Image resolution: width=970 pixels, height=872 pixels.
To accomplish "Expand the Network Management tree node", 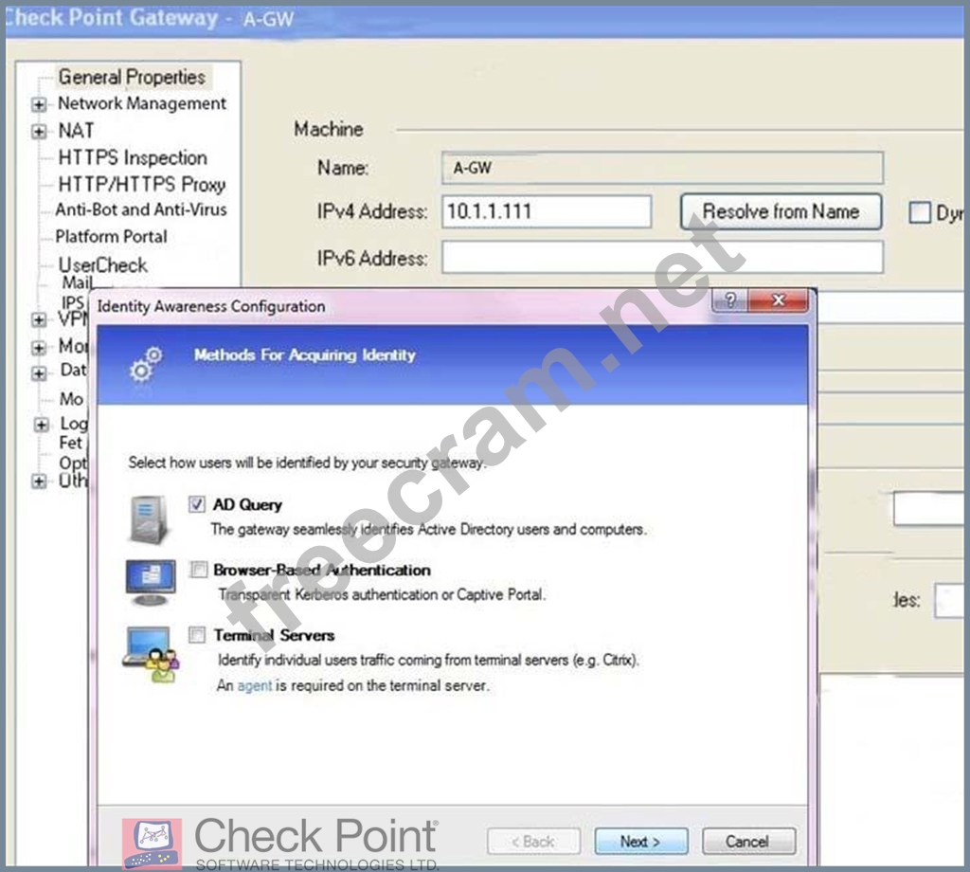I will [x=38, y=104].
